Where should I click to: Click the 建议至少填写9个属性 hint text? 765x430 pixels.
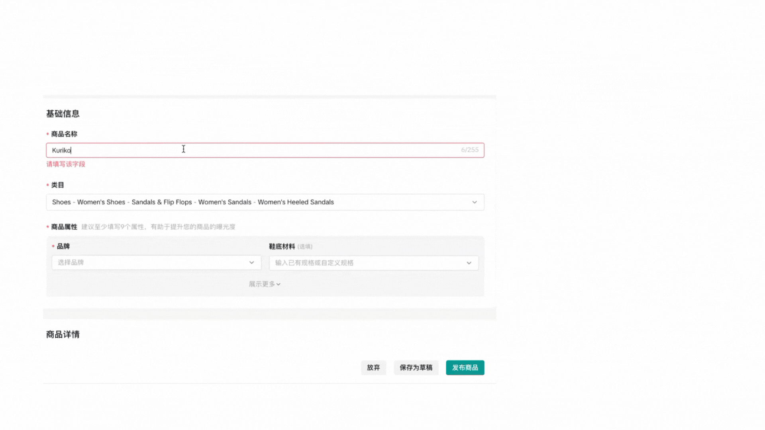(158, 227)
